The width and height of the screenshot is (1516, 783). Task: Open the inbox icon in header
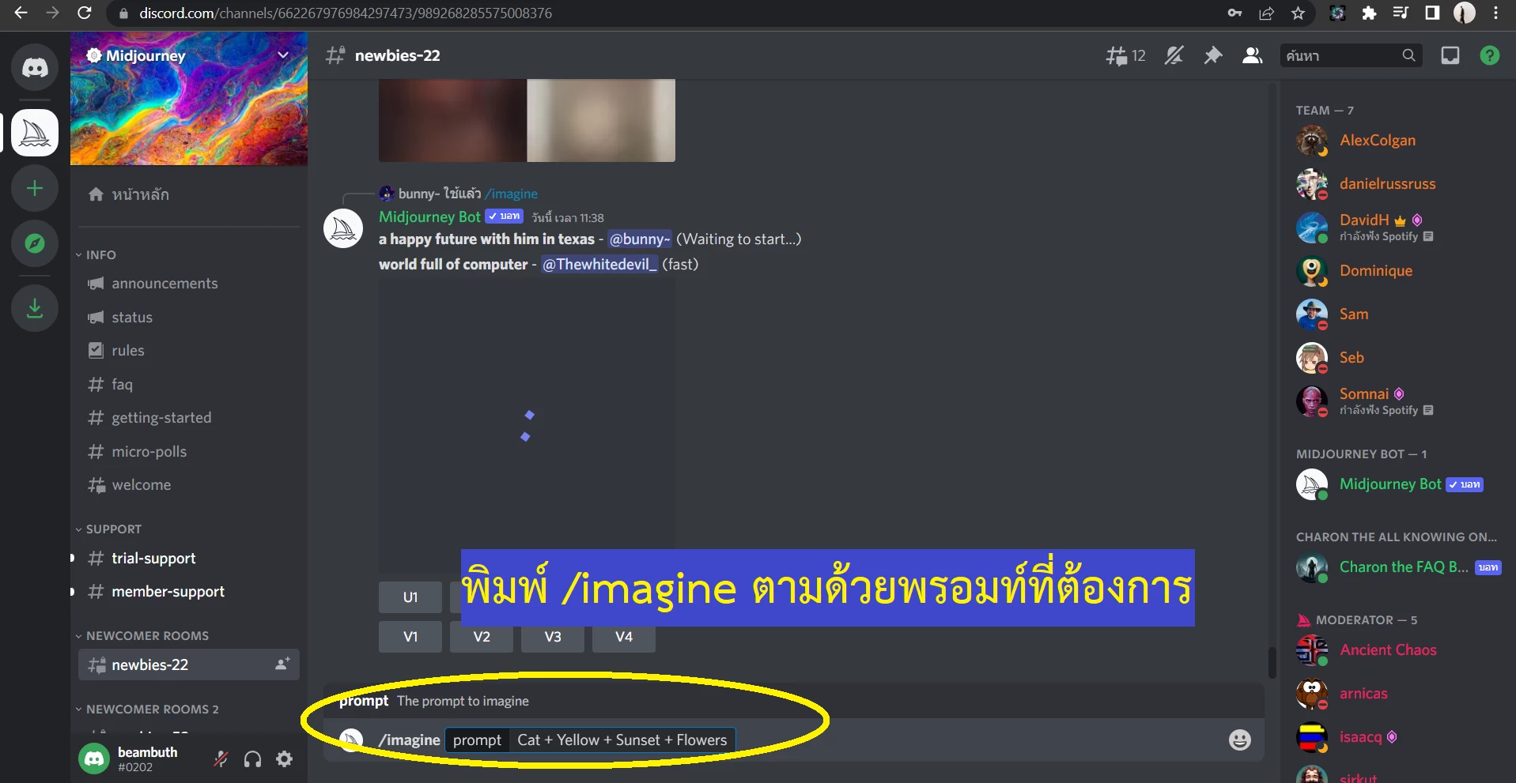pyautogui.click(x=1450, y=55)
